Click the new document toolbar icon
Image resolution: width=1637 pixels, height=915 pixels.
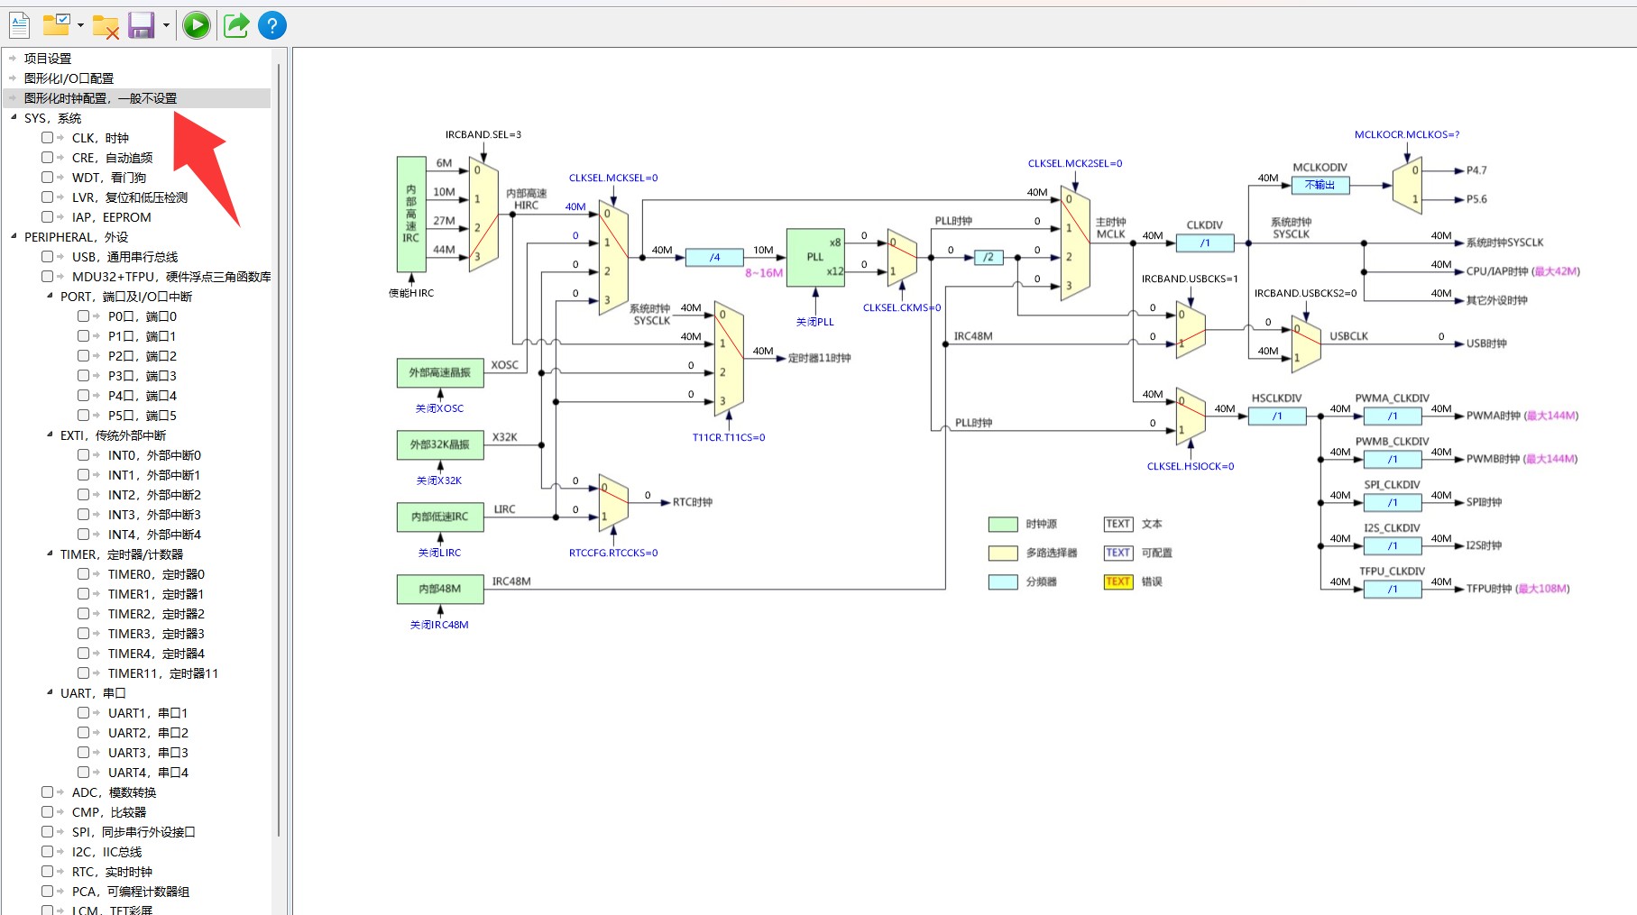point(19,25)
